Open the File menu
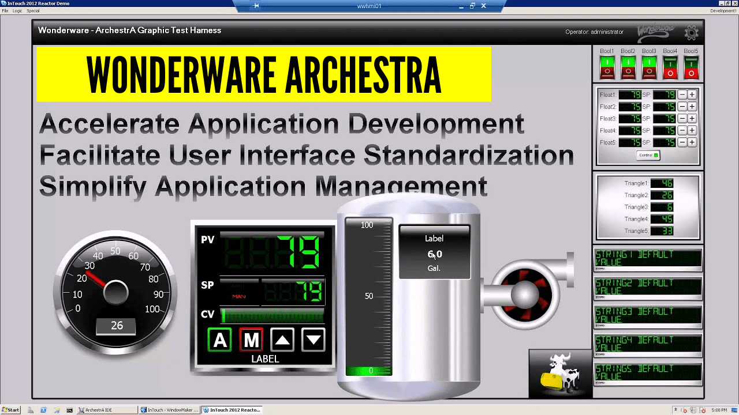 pyautogui.click(x=5, y=11)
